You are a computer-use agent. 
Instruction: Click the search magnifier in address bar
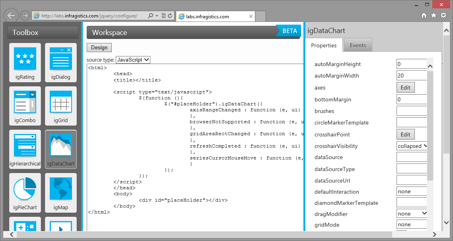coord(150,16)
